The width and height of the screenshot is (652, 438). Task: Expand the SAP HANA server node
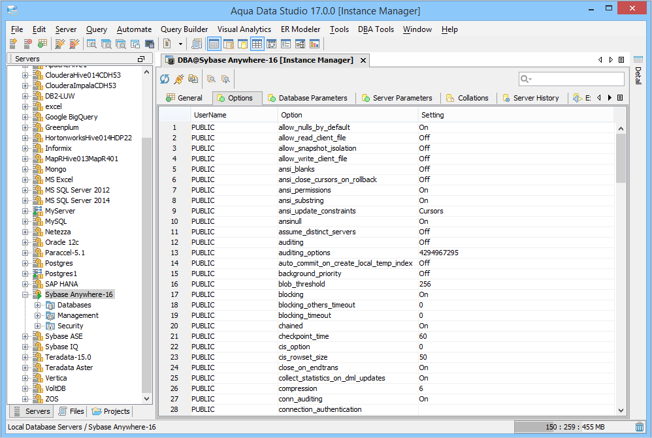pyautogui.click(x=25, y=284)
